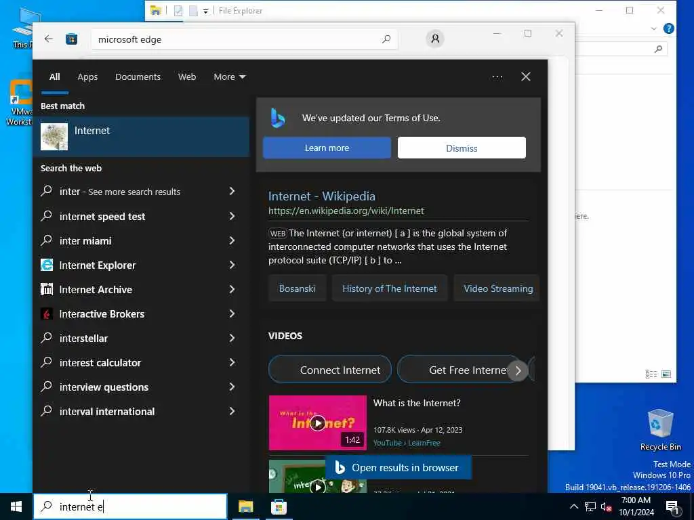Expand the Internet Archive suggestion arrow
The width and height of the screenshot is (694, 520).
[x=232, y=289]
